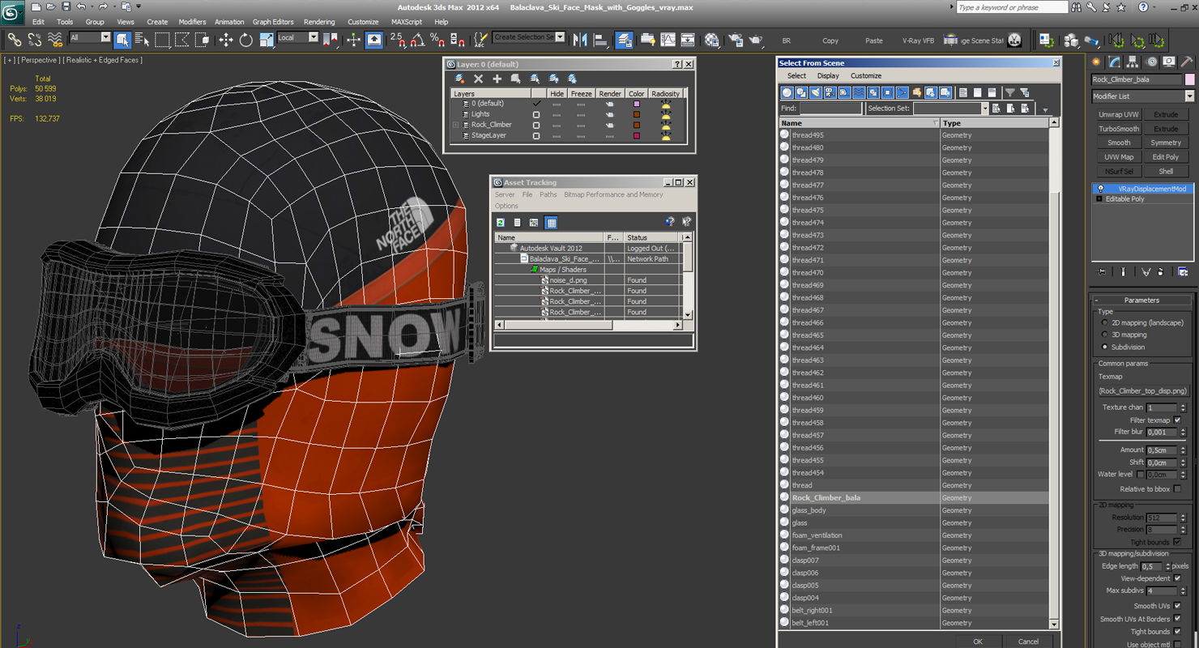The height and width of the screenshot is (648, 1199).
Task: Open the Utilities hammer panel tab
Action: point(1186,62)
